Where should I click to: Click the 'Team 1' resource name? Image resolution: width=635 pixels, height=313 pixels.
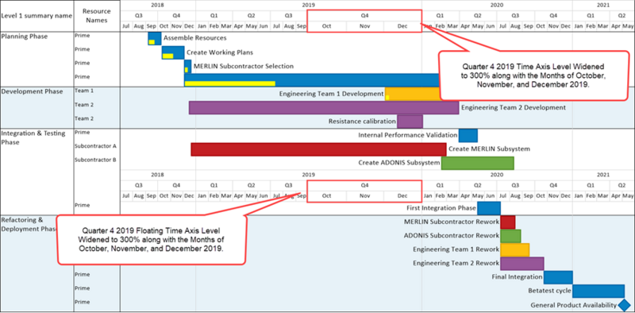click(84, 91)
